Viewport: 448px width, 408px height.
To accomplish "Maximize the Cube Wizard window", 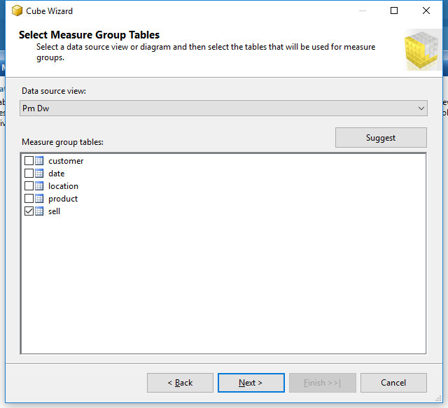I will point(394,10).
